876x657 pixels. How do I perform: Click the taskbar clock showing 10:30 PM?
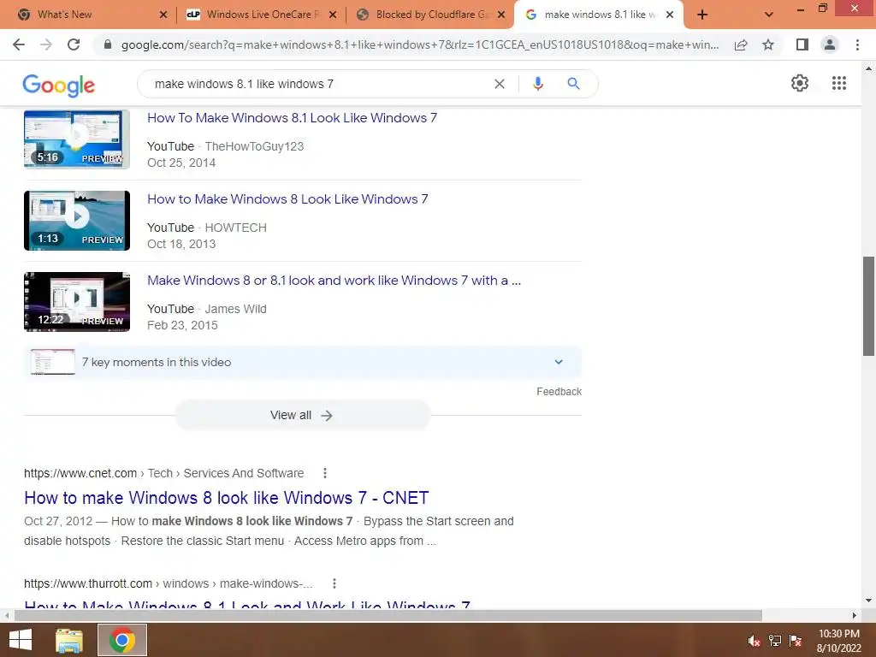click(x=838, y=641)
